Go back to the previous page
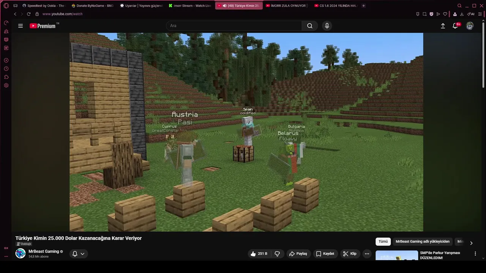486x273 pixels. click(15, 14)
